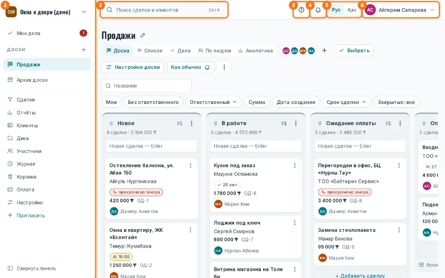Open the Новое column three-dot menu
The image size is (445, 278).
click(x=191, y=123)
